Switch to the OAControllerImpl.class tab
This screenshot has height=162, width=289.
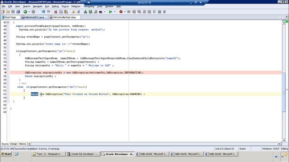[64, 17]
